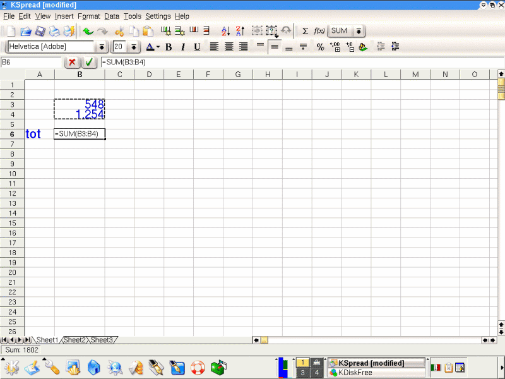Open the font size 20 dropdown

coord(134,47)
